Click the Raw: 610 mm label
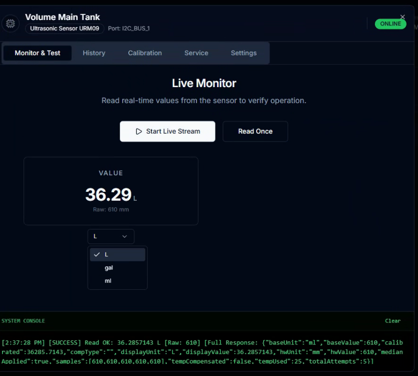The height and width of the screenshot is (376, 418). [111, 210]
